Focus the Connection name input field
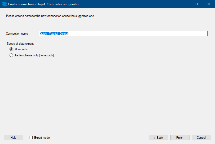 click(123, 34)
